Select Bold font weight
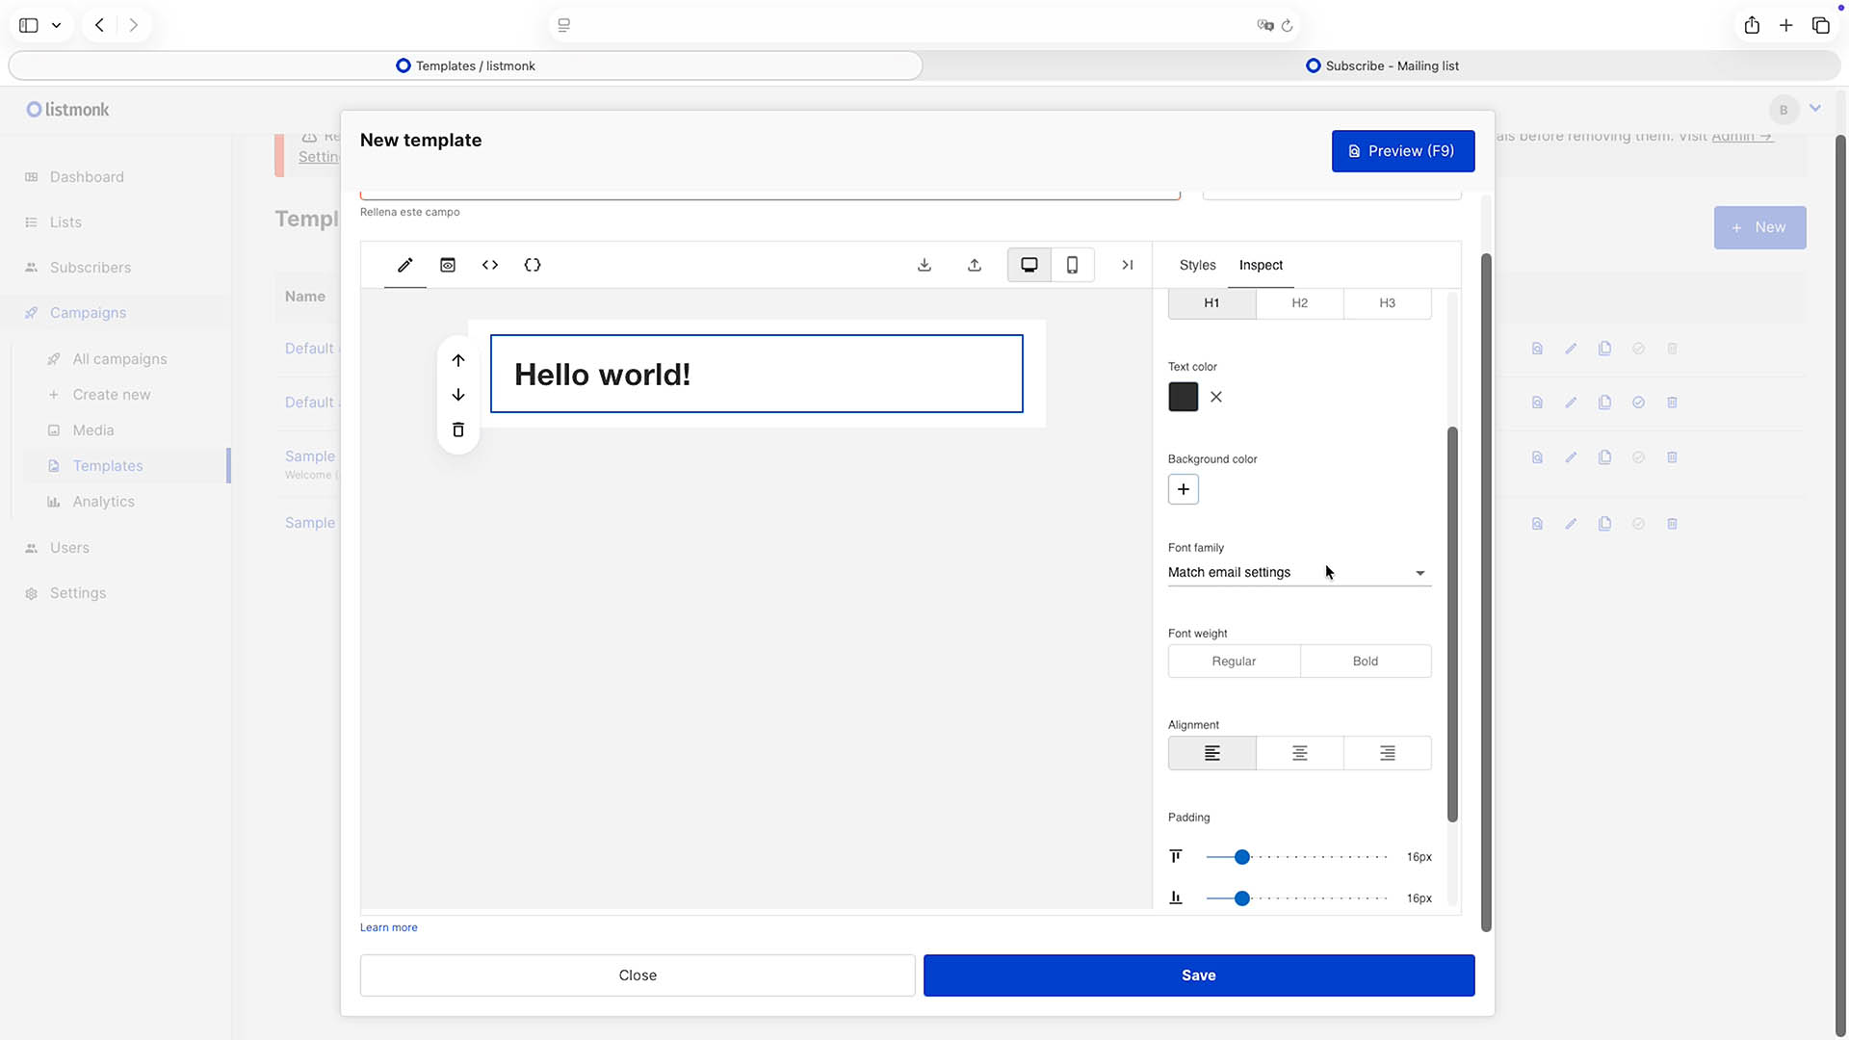This screenshot has width=1849, height=1040. (1365, 661)
